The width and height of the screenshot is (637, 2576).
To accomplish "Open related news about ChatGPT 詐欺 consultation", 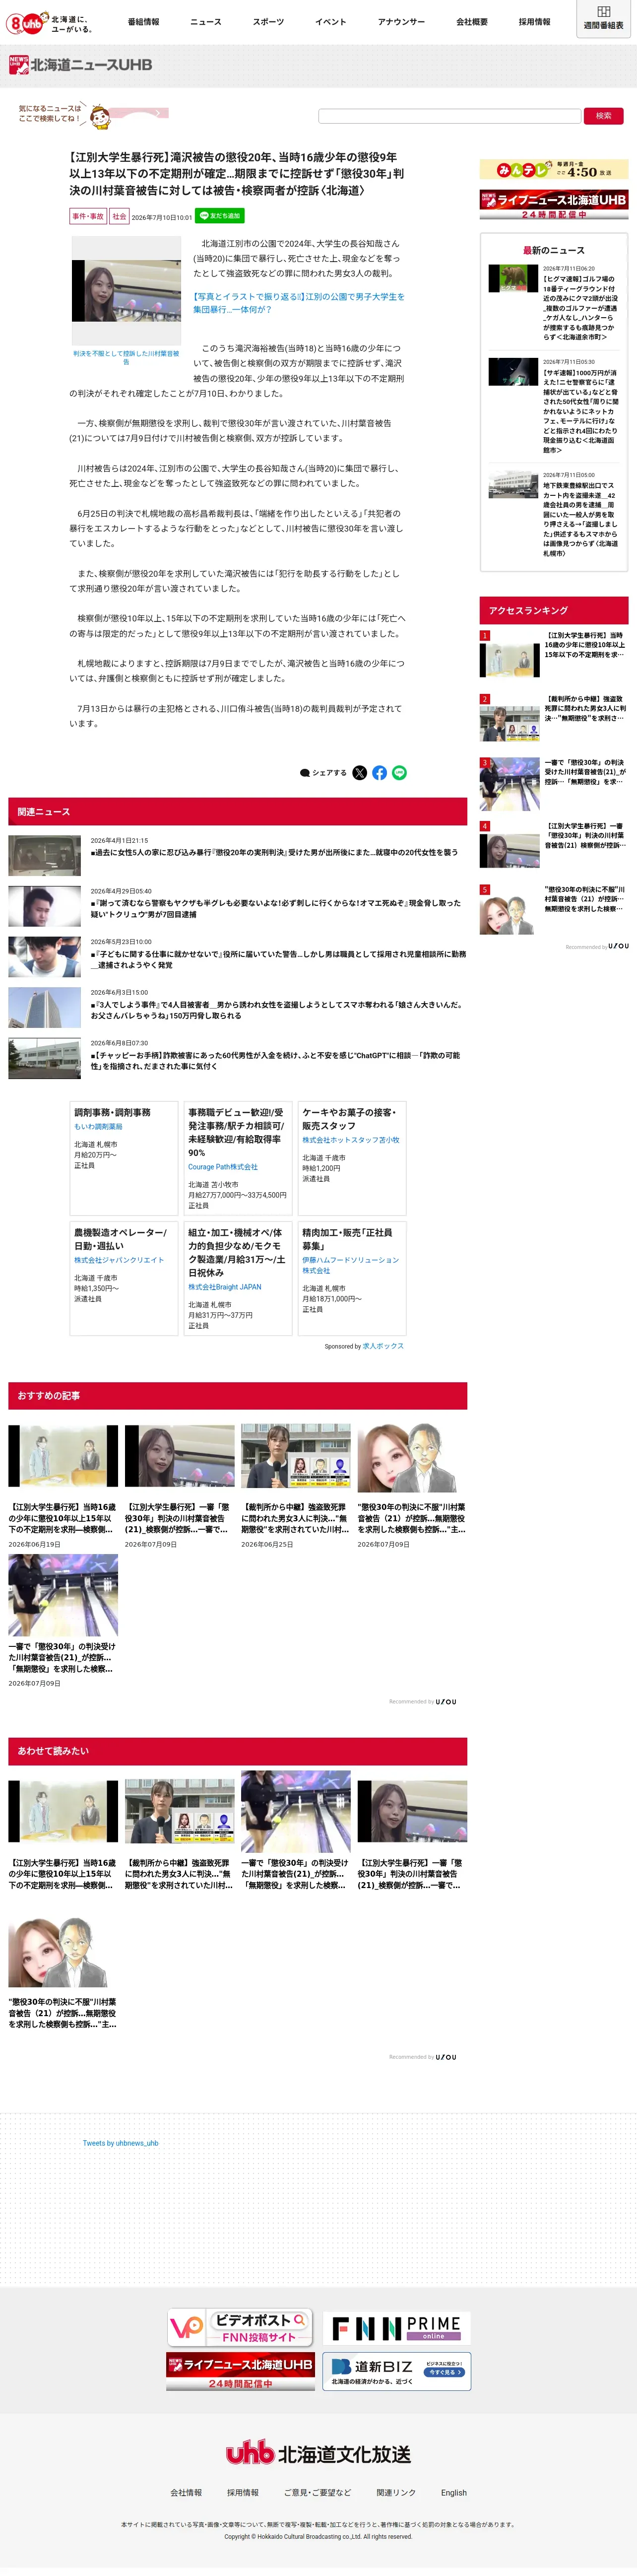I will [x=238, y=1059].
